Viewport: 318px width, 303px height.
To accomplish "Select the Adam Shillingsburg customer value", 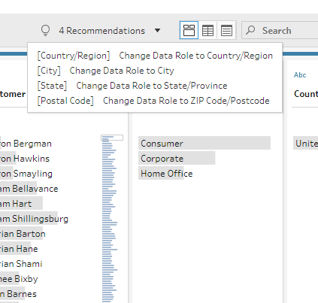I will pyautogui.click(x=34, y=218).
